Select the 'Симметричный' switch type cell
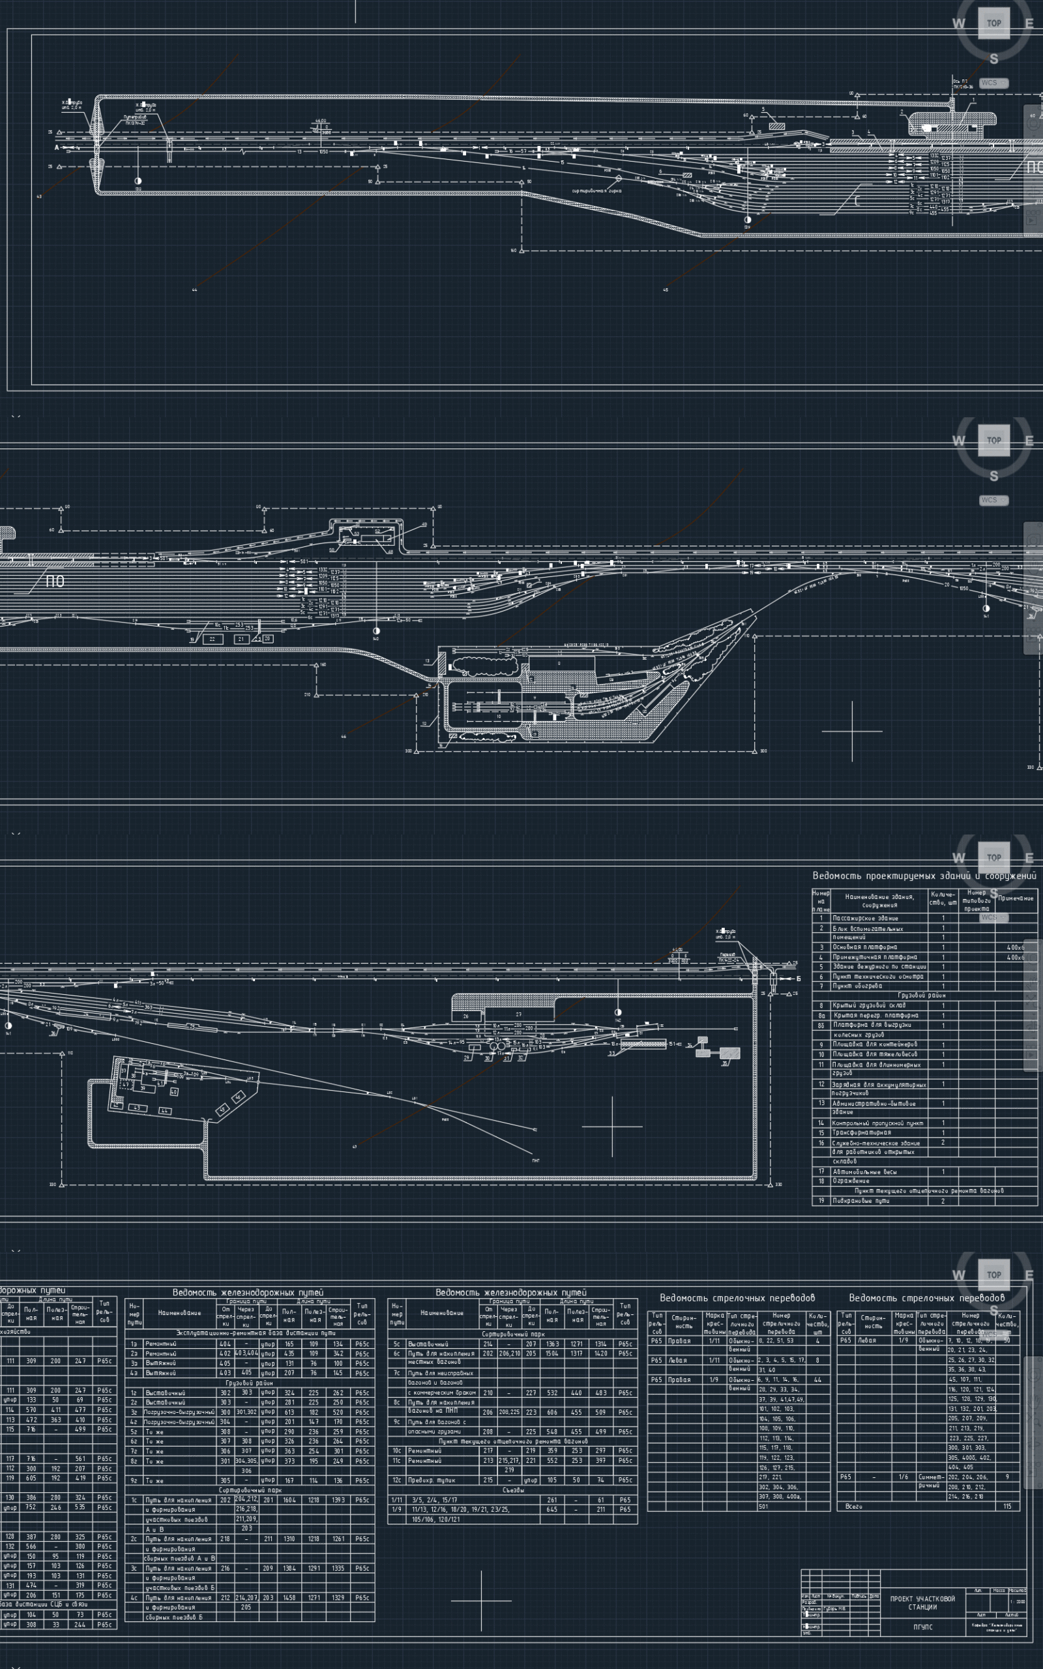 [x=933, y=1481]
